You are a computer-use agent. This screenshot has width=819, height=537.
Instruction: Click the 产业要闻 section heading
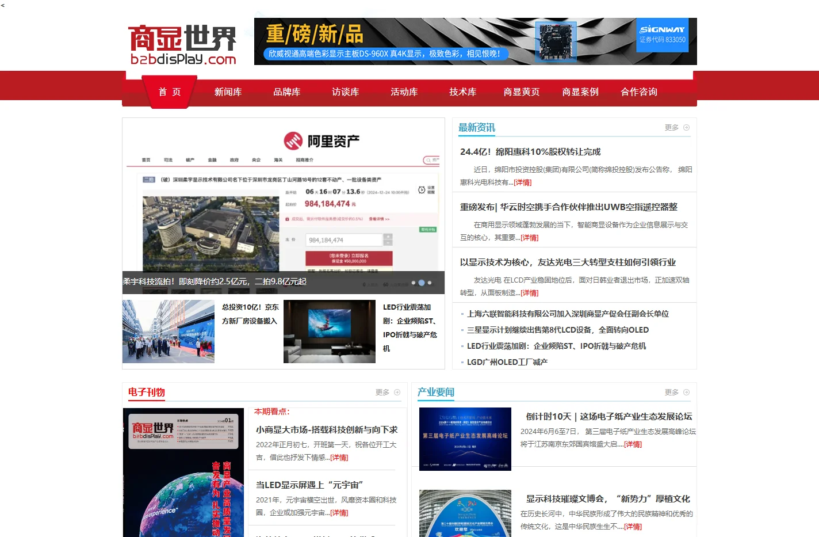(x=436, y=393)
